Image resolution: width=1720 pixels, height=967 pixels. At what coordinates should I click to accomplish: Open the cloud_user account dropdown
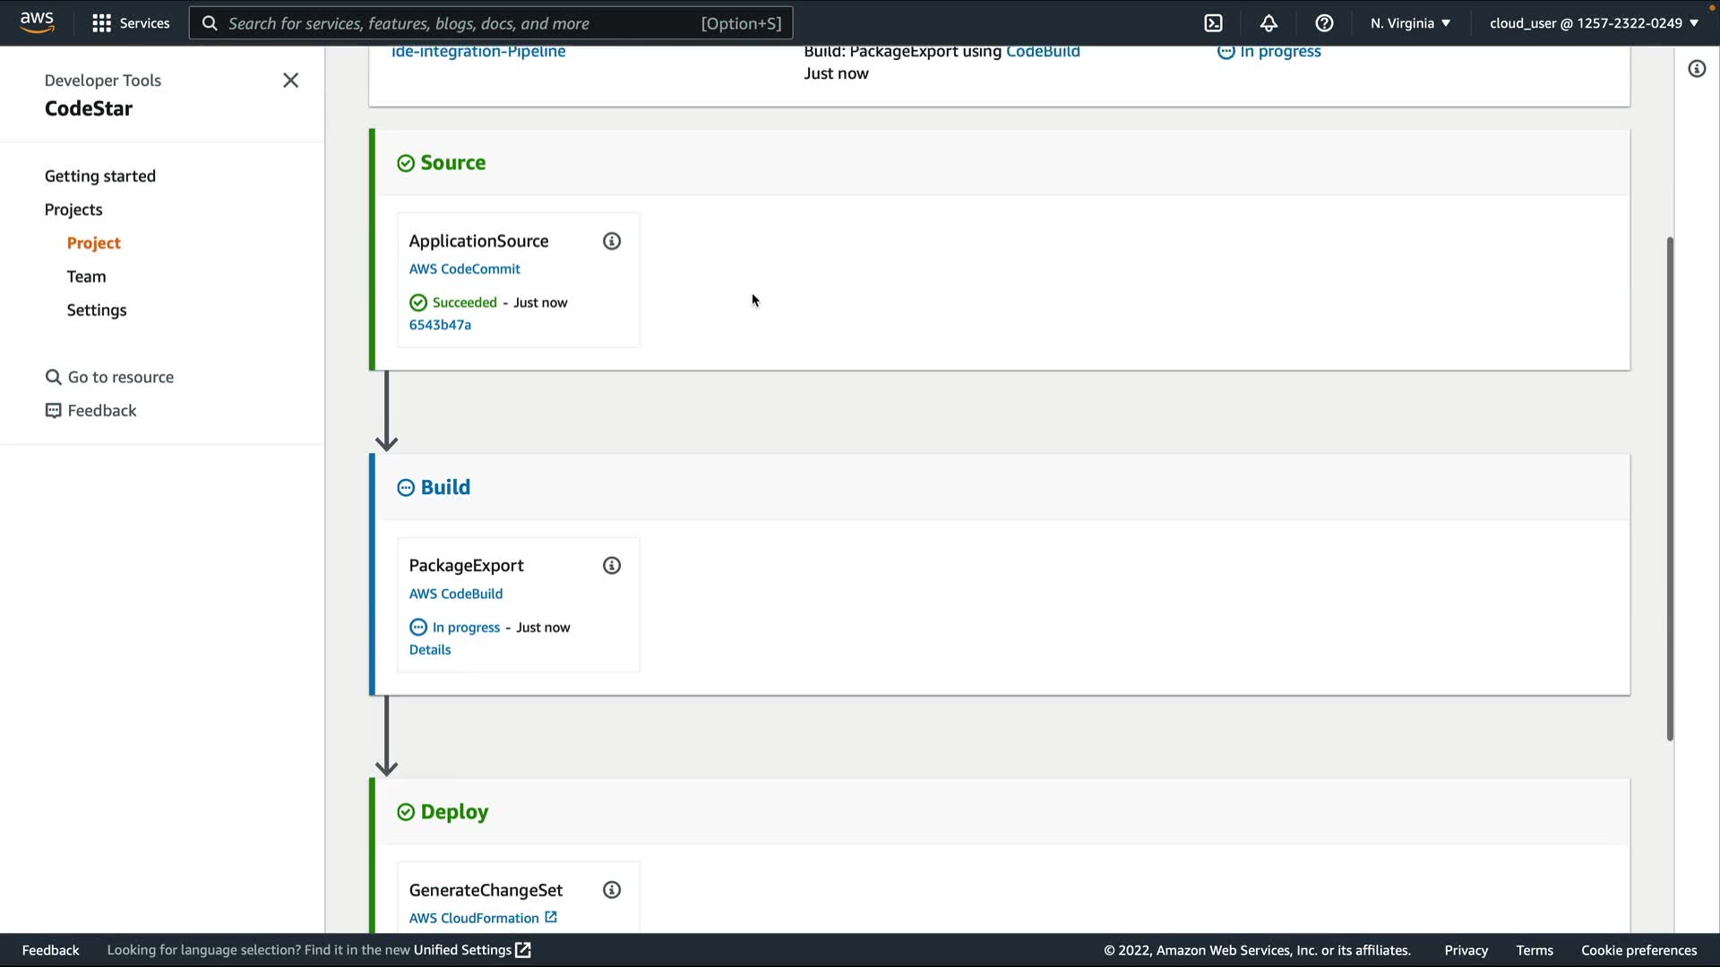point(1594,23)
